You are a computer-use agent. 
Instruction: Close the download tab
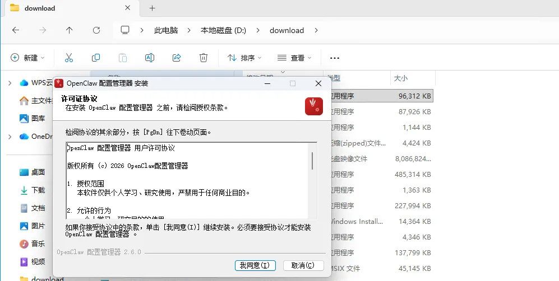click(x=128, y=8)
